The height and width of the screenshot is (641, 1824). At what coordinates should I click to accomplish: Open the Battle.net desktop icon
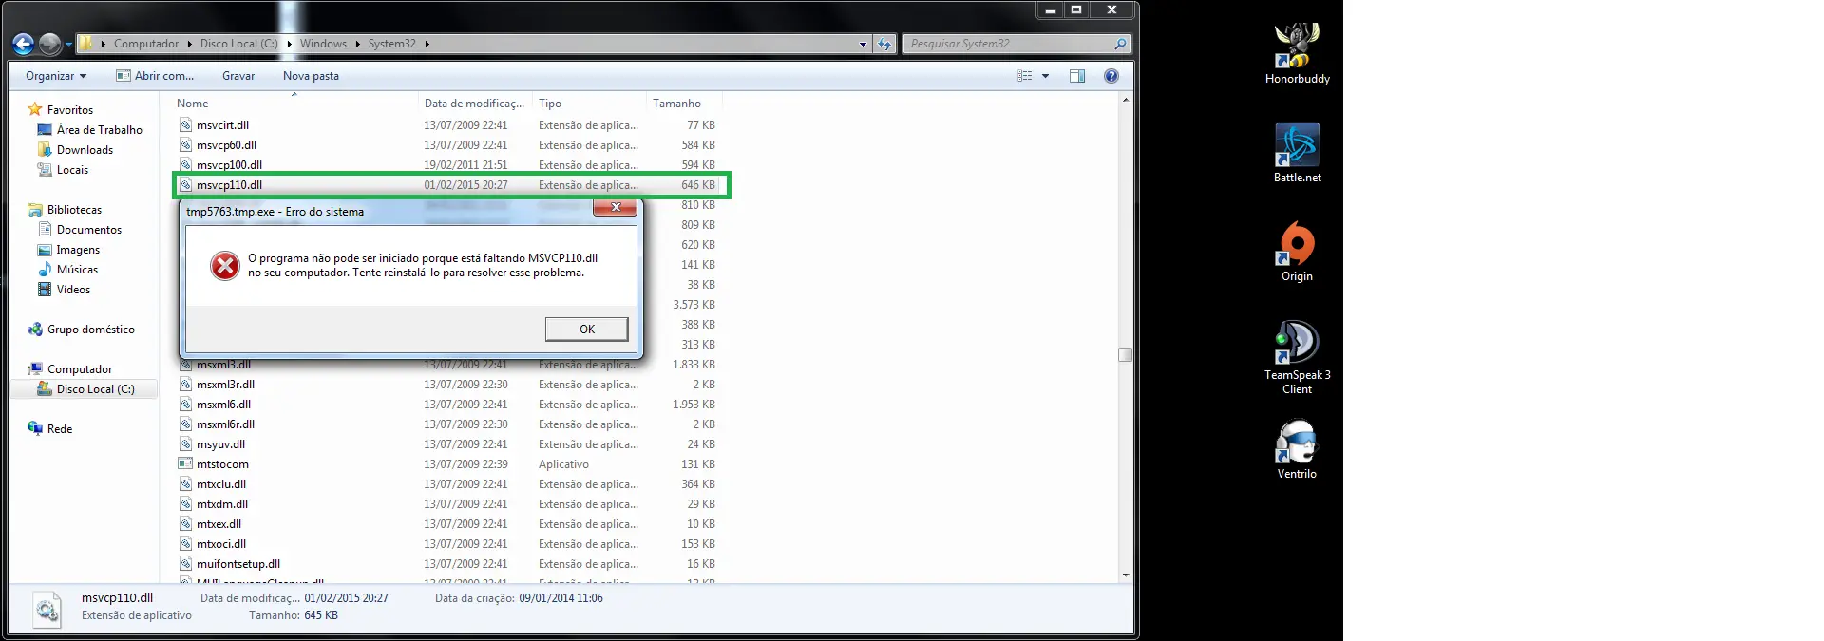[x=1297, y=151]
